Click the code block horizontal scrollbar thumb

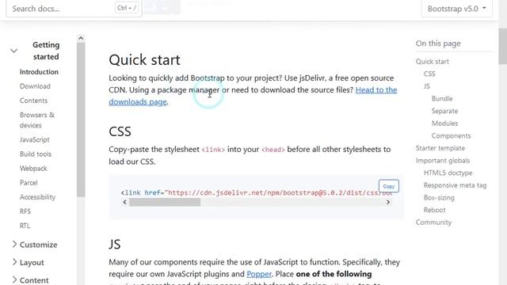165,203
